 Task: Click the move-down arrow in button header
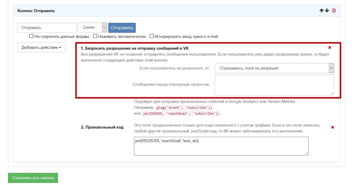pos(327,11)
